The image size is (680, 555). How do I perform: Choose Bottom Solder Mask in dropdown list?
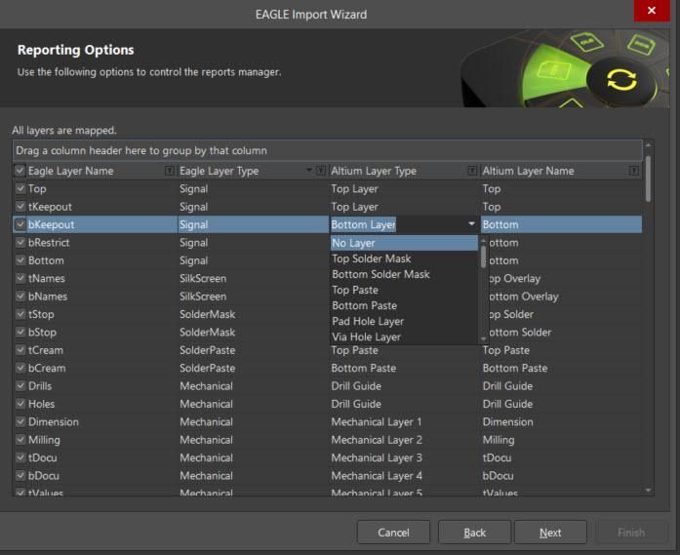coord(404,274)
